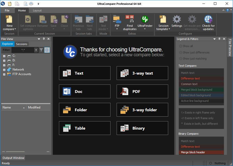
Task: Click the Rename session icon
Action: point(43,19)
